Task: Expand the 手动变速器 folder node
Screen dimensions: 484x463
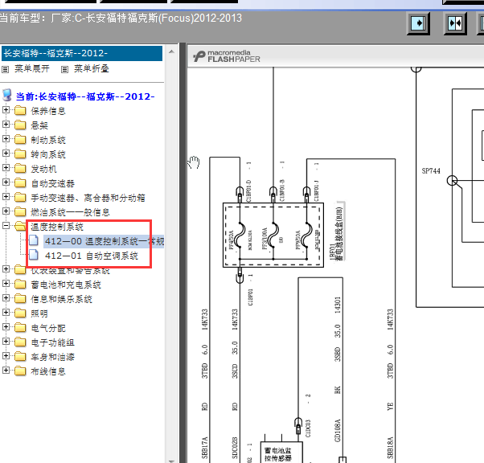Action: tap(6, 197)
